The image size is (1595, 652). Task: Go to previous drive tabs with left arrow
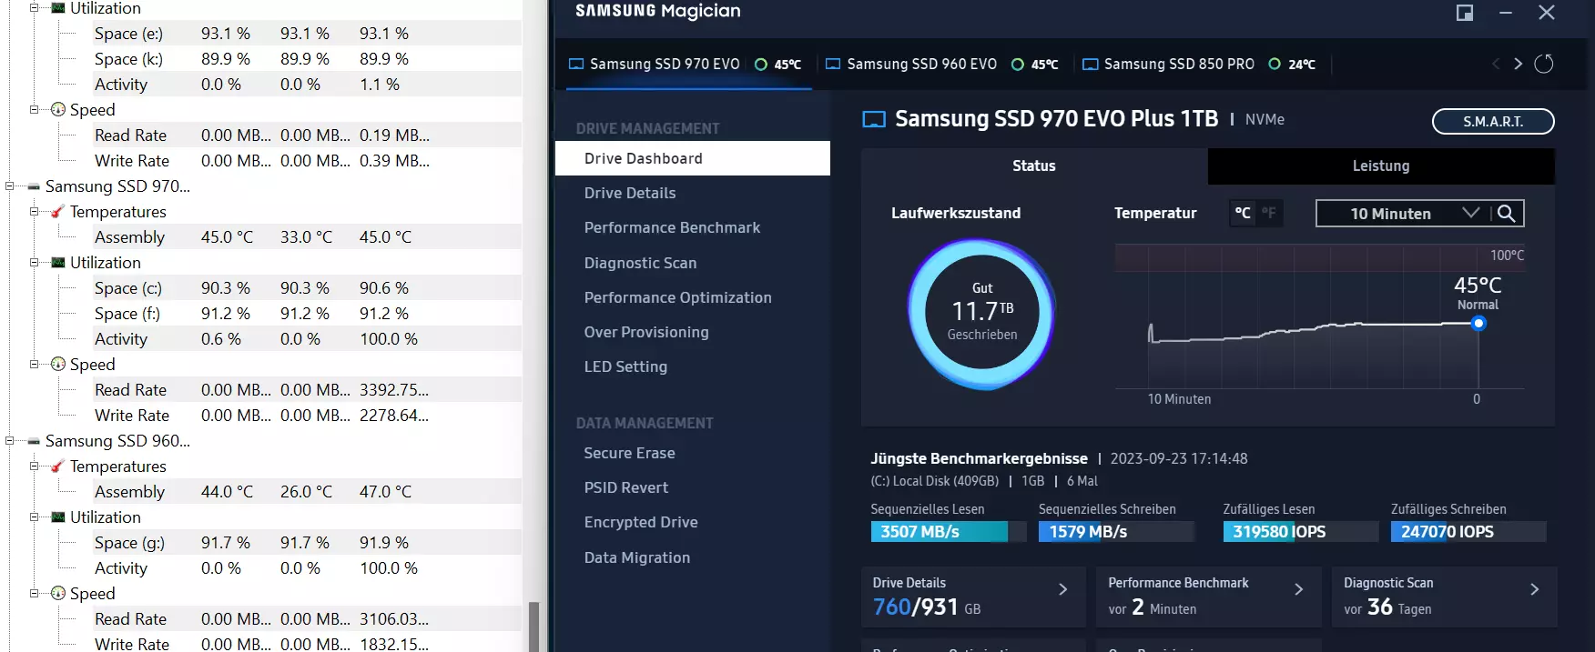[1496, 64]
